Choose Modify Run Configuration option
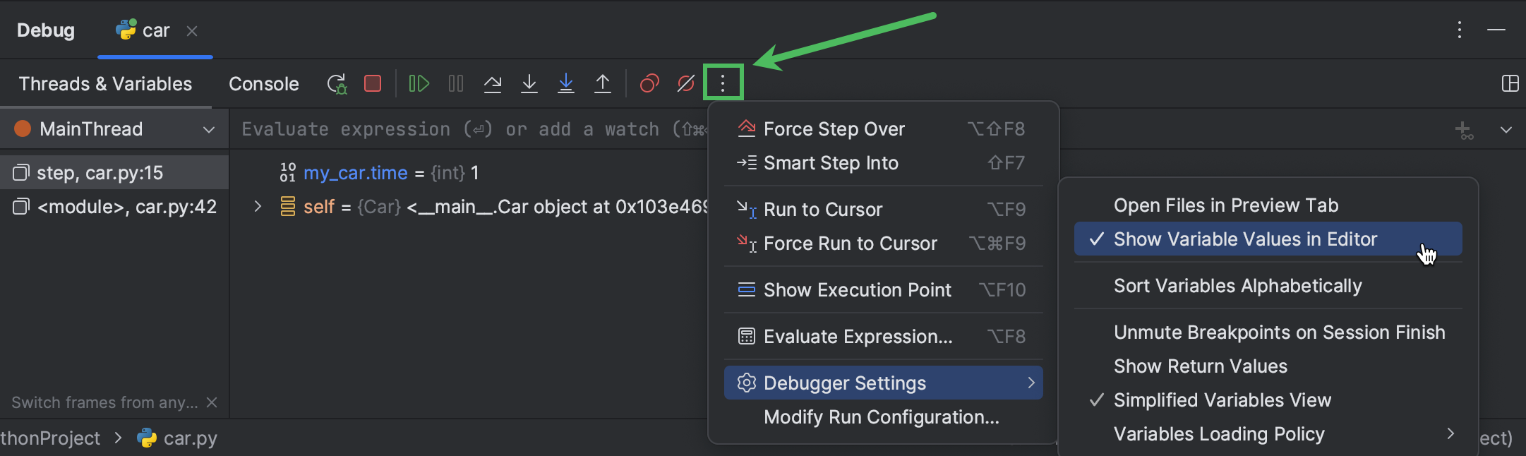This screenshot has height=456, width=1526. 881,417
